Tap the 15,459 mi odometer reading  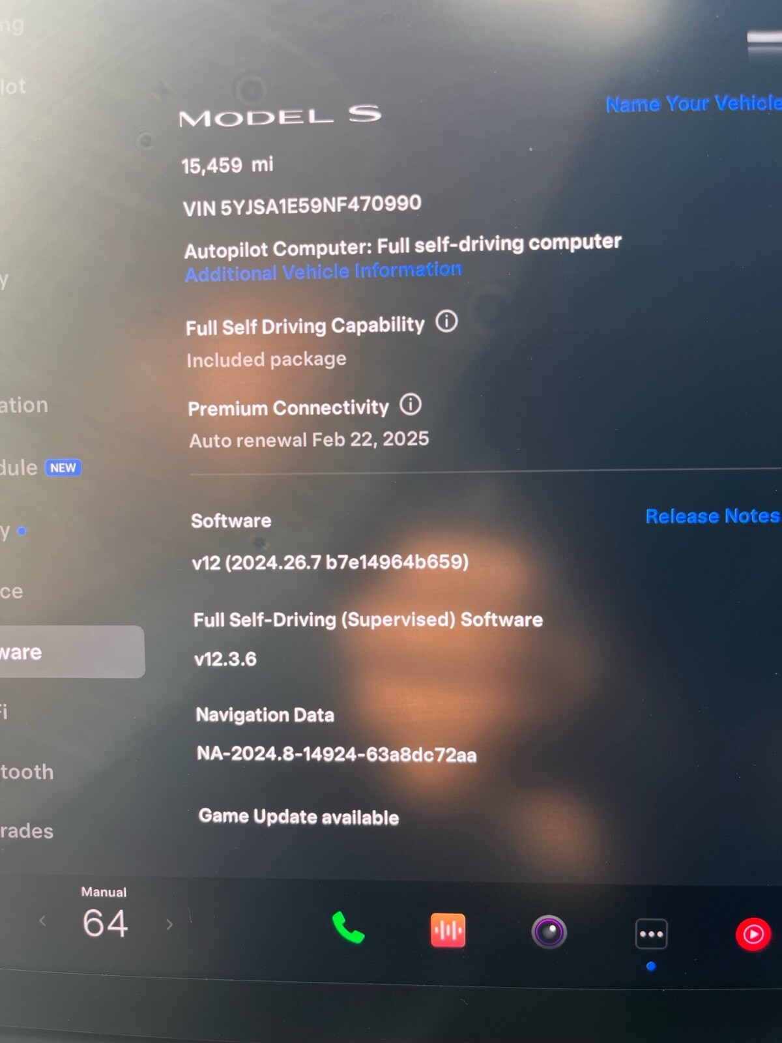tap(227, 165)
